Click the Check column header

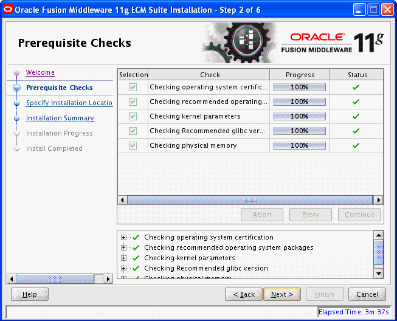[209, 75]
